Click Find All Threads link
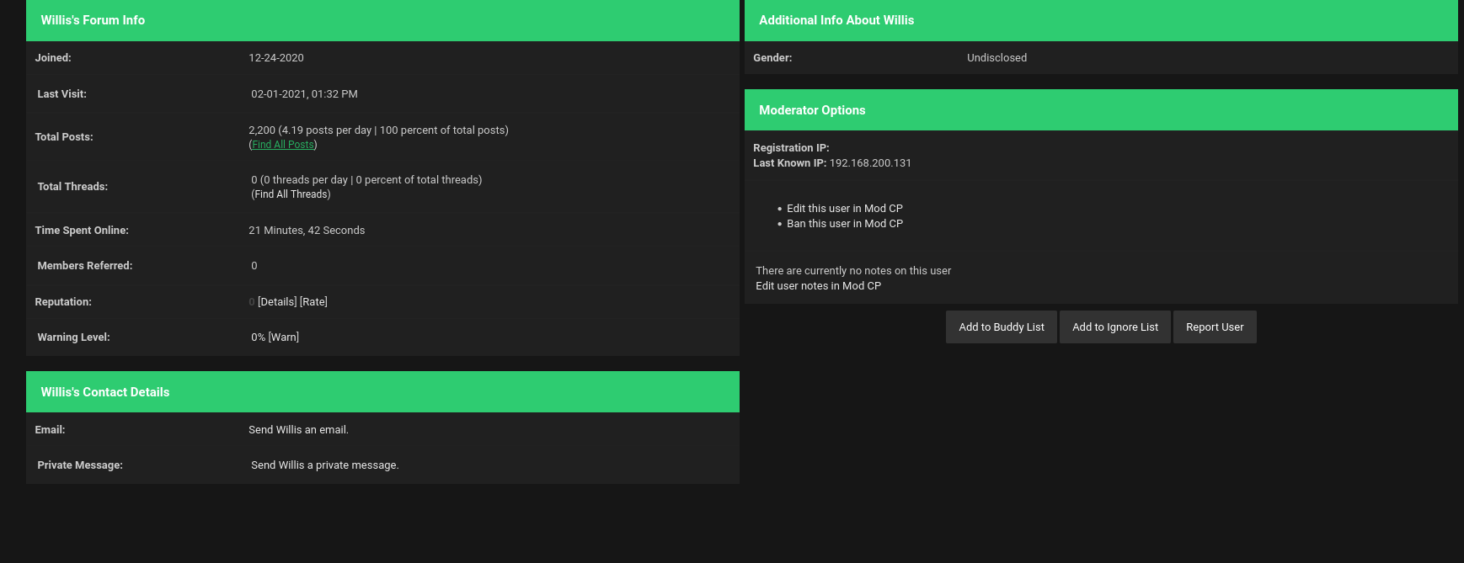Image resolution: width=1464 pixels, height=563 pixels. point(291,194)
